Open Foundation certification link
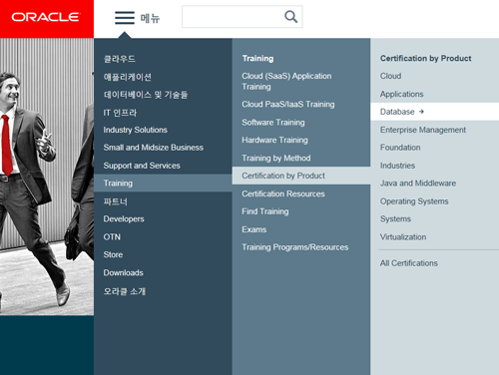499x375 pixels. (400, 148)
